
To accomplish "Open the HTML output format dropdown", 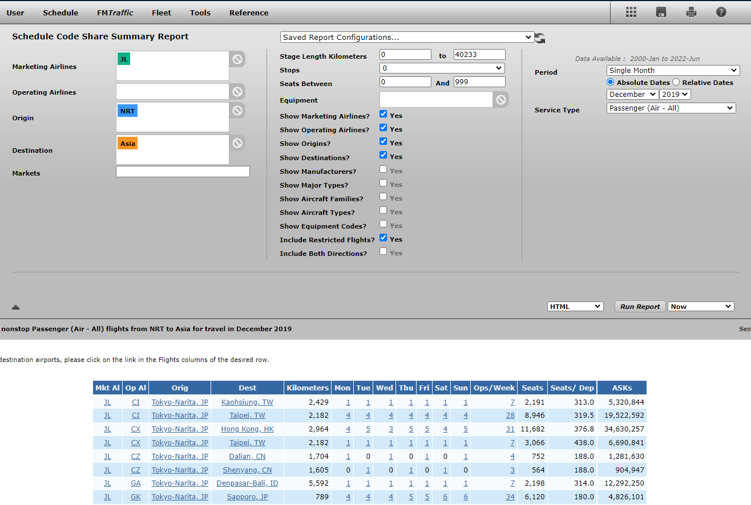I will coord(575,307).
